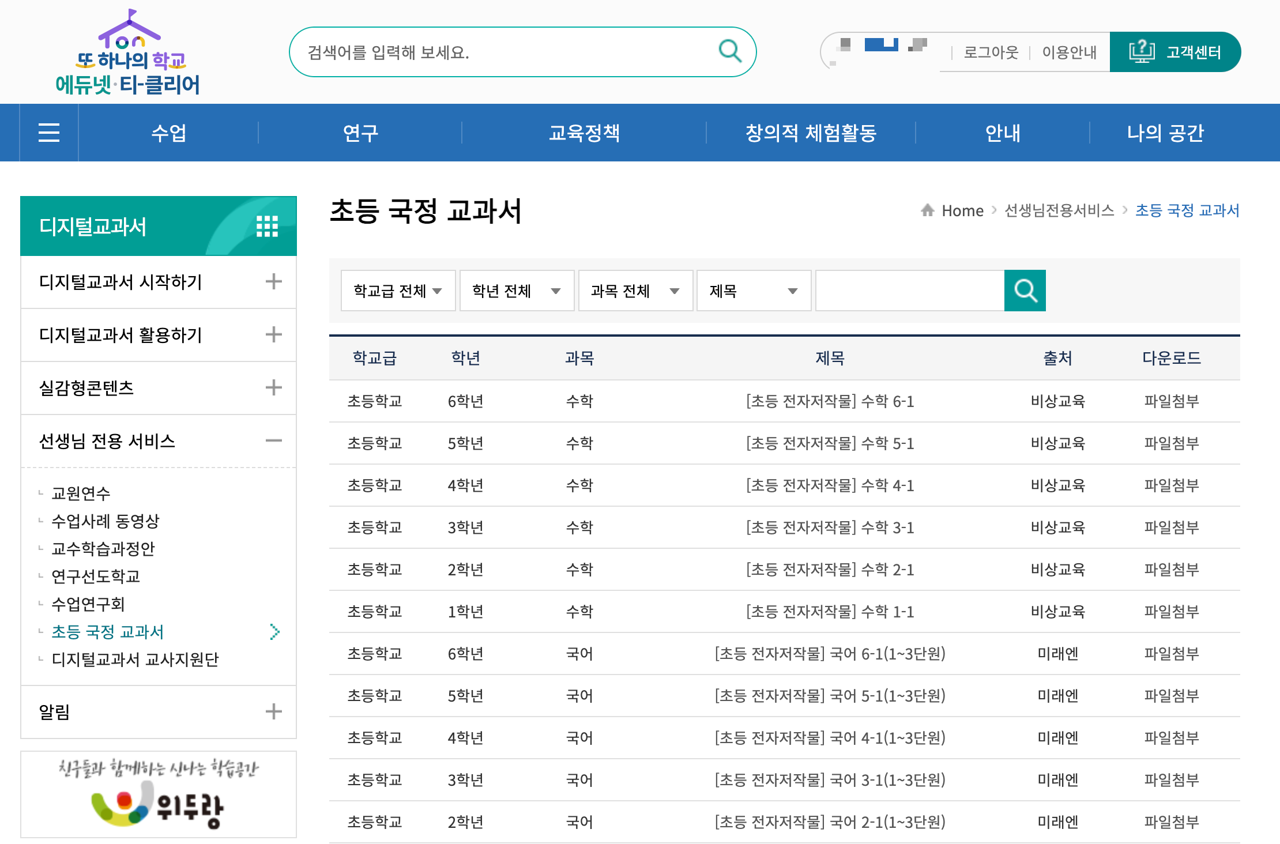Click the digital textbook grid icon
The image size is (1280, 844).
(267, 227)
